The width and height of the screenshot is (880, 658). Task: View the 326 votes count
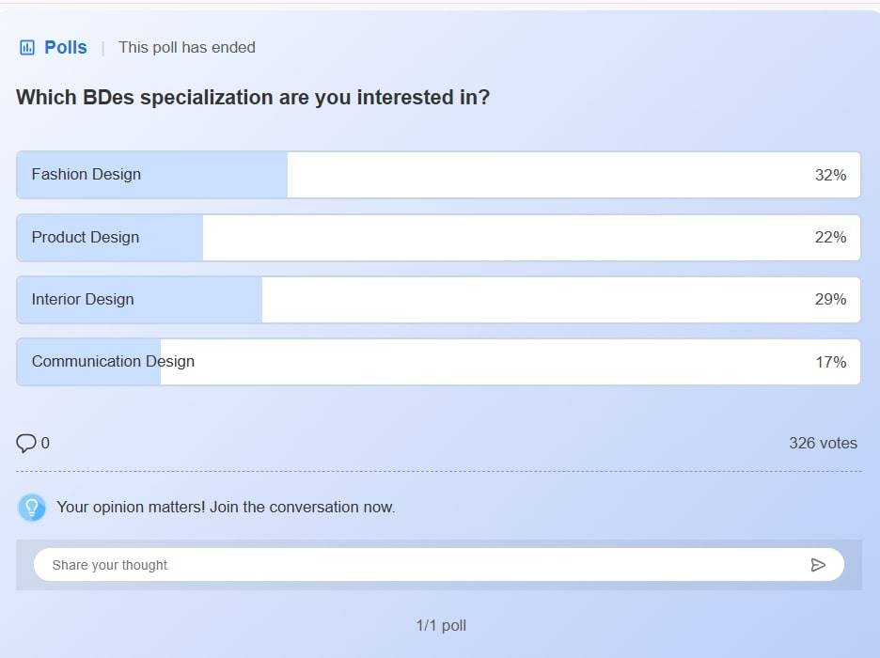pyautogui.click(x=823, y=444)
